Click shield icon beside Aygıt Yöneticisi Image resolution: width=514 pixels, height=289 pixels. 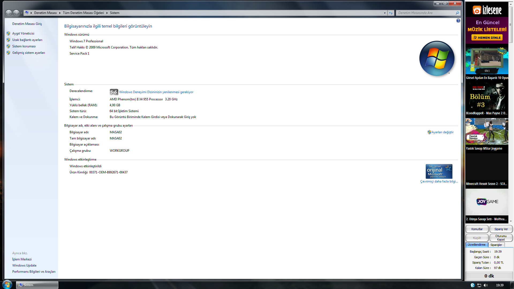[x=8, y=33]
